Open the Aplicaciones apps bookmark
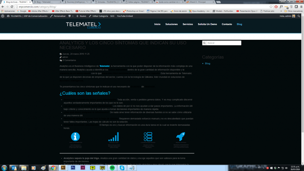Screen dimensions: 304x171 click(x=8, y=11)
